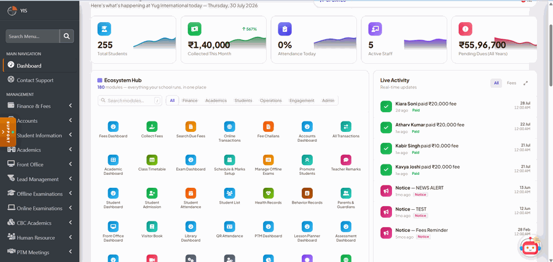Open the PTM Dashboard module icon
This screenshot has height=262, width=553.
pos(269,226)
